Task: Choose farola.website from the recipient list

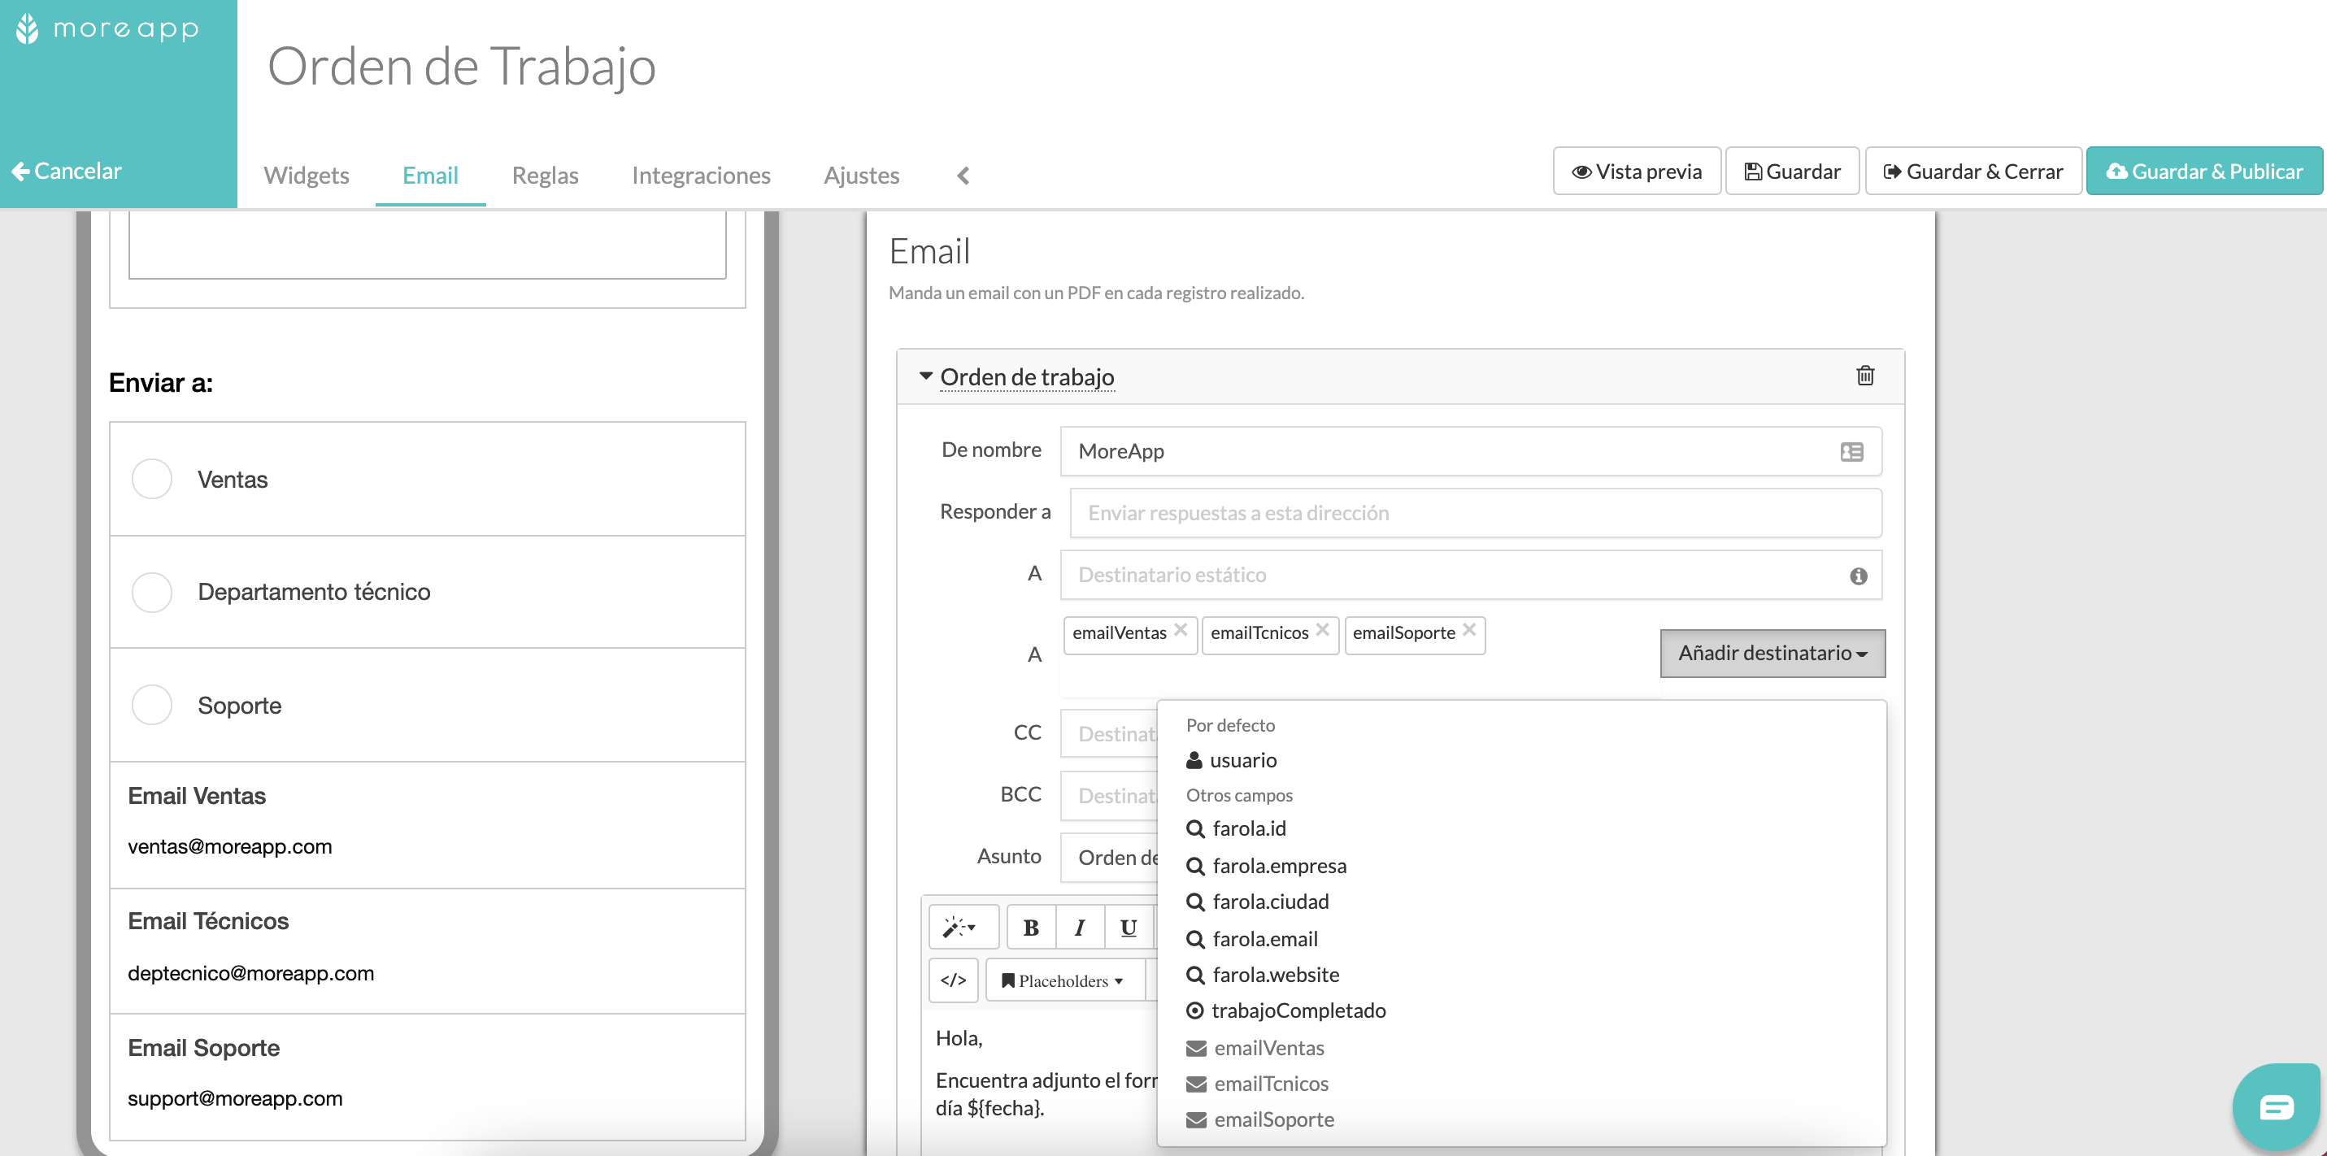Action: click(x=1520, y=976)
